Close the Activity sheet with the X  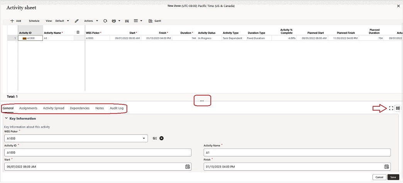(x=398, y=6)
